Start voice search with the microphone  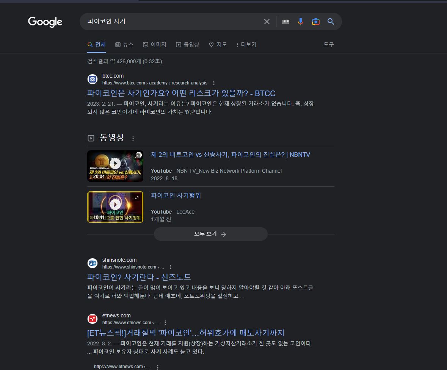point(301,22)
